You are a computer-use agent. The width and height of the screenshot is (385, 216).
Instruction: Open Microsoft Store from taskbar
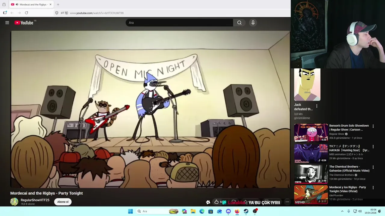(211, 211)
